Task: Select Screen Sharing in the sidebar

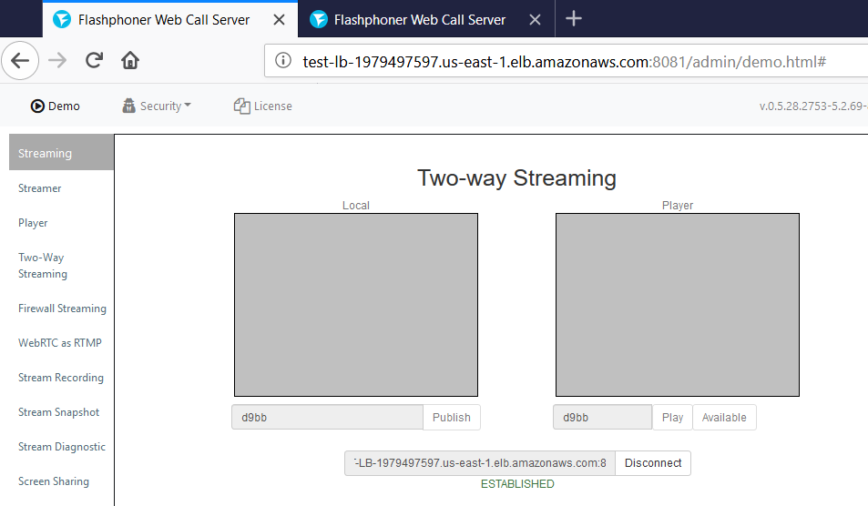Action: pyautogui.click(x=54, y=481)
